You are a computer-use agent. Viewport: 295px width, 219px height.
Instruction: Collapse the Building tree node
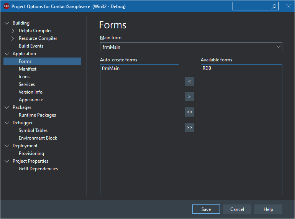pos(7,23)
